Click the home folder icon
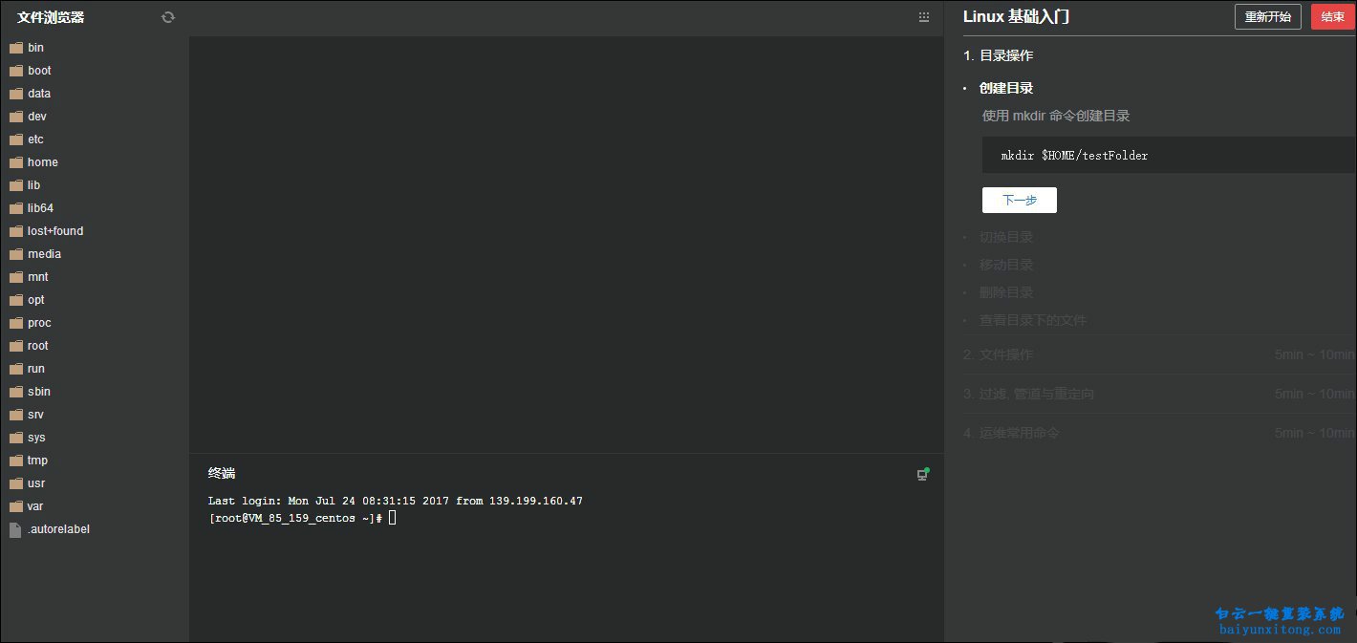 coord(15,162)
